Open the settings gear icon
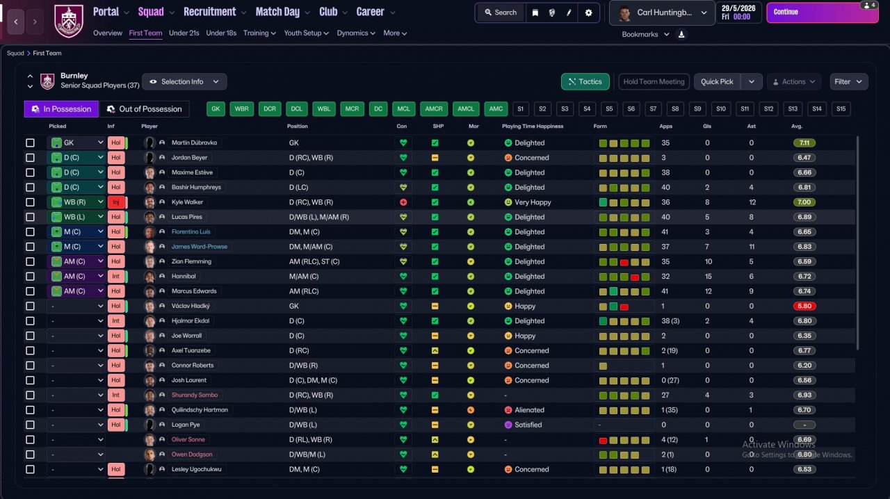The width and height of the screenshot is (890, 499). tap(588, 13)
